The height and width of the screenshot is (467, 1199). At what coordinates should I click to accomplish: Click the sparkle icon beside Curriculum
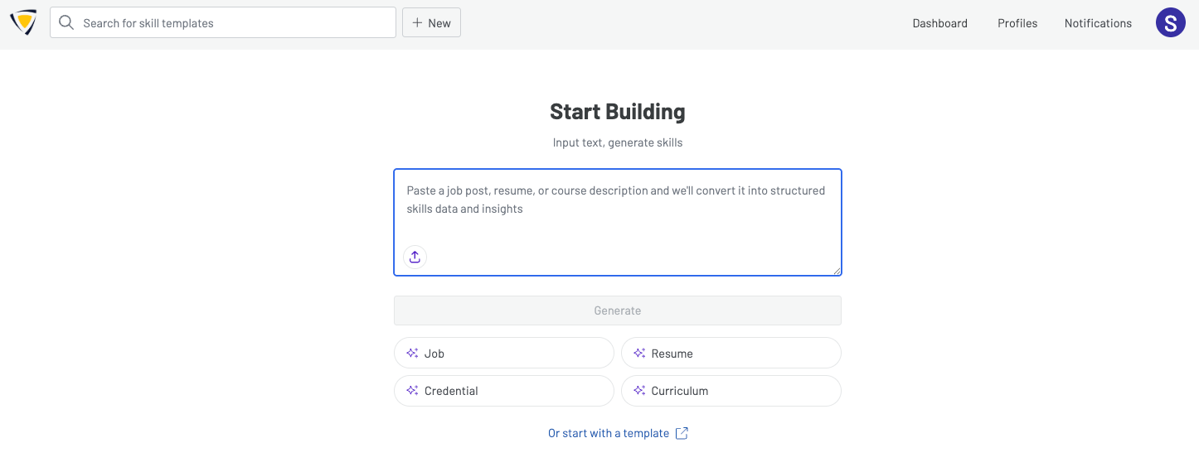point(639,391)
